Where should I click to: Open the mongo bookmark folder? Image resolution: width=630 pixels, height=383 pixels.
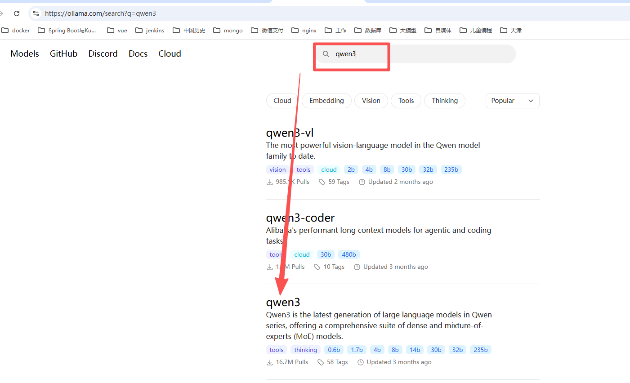[228, 30]
